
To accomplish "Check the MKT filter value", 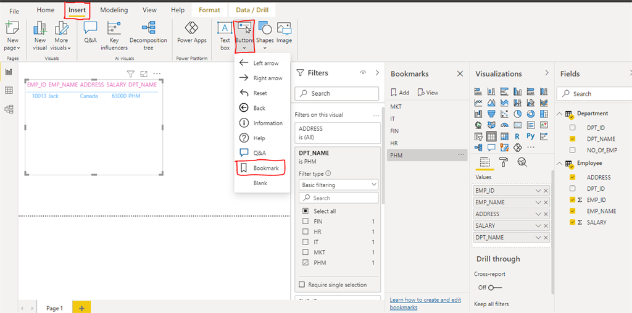I will pyautogui.click(x=305, y=252).
